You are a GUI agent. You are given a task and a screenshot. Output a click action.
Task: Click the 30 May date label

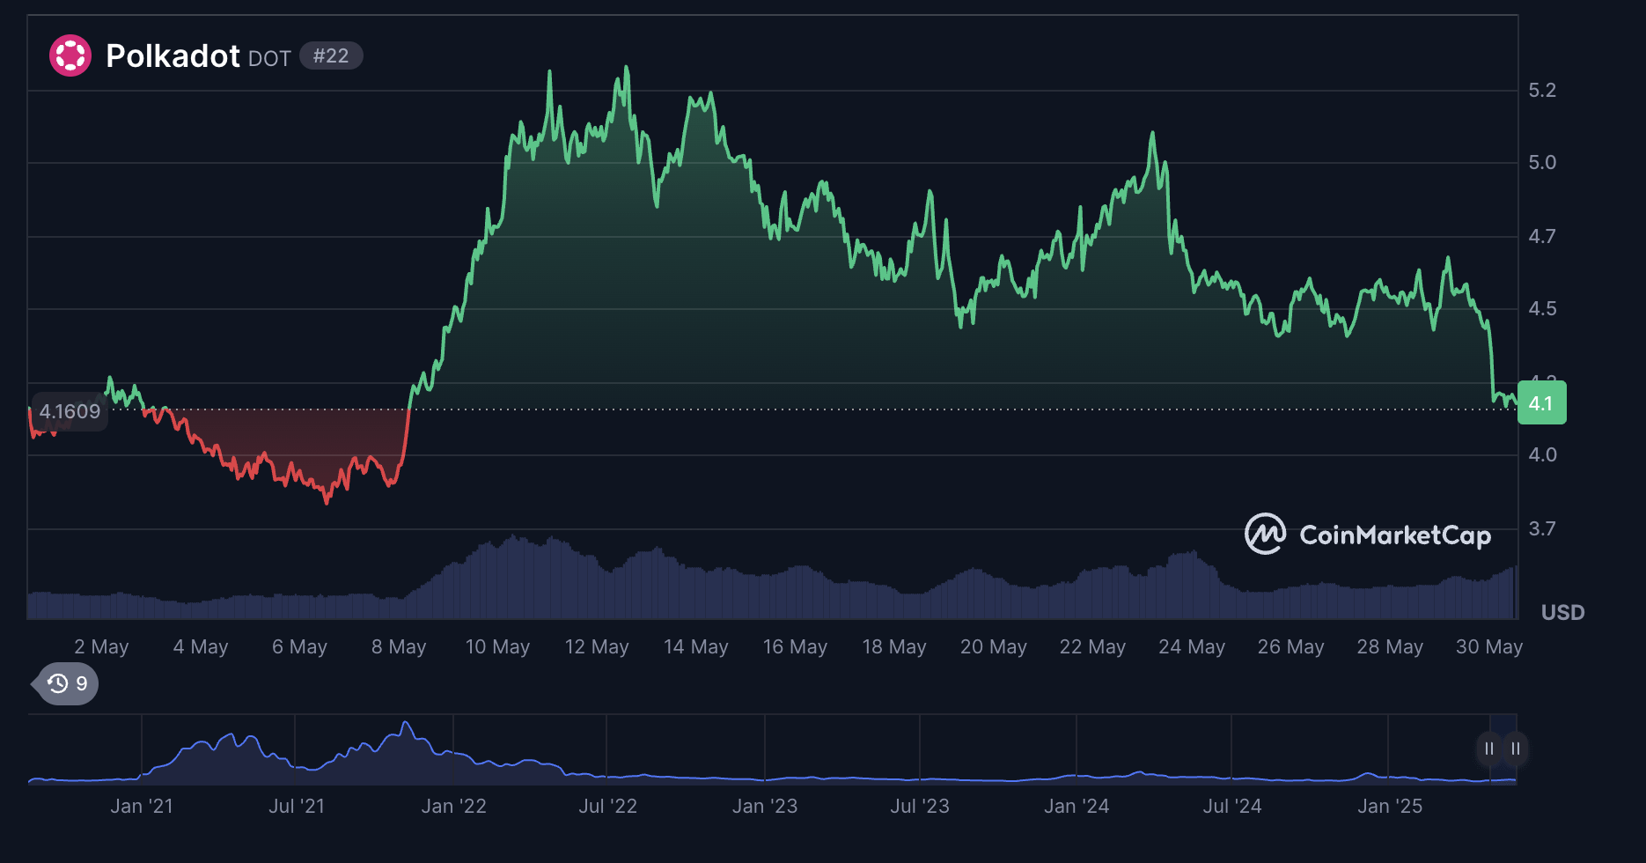point(1488,646)
